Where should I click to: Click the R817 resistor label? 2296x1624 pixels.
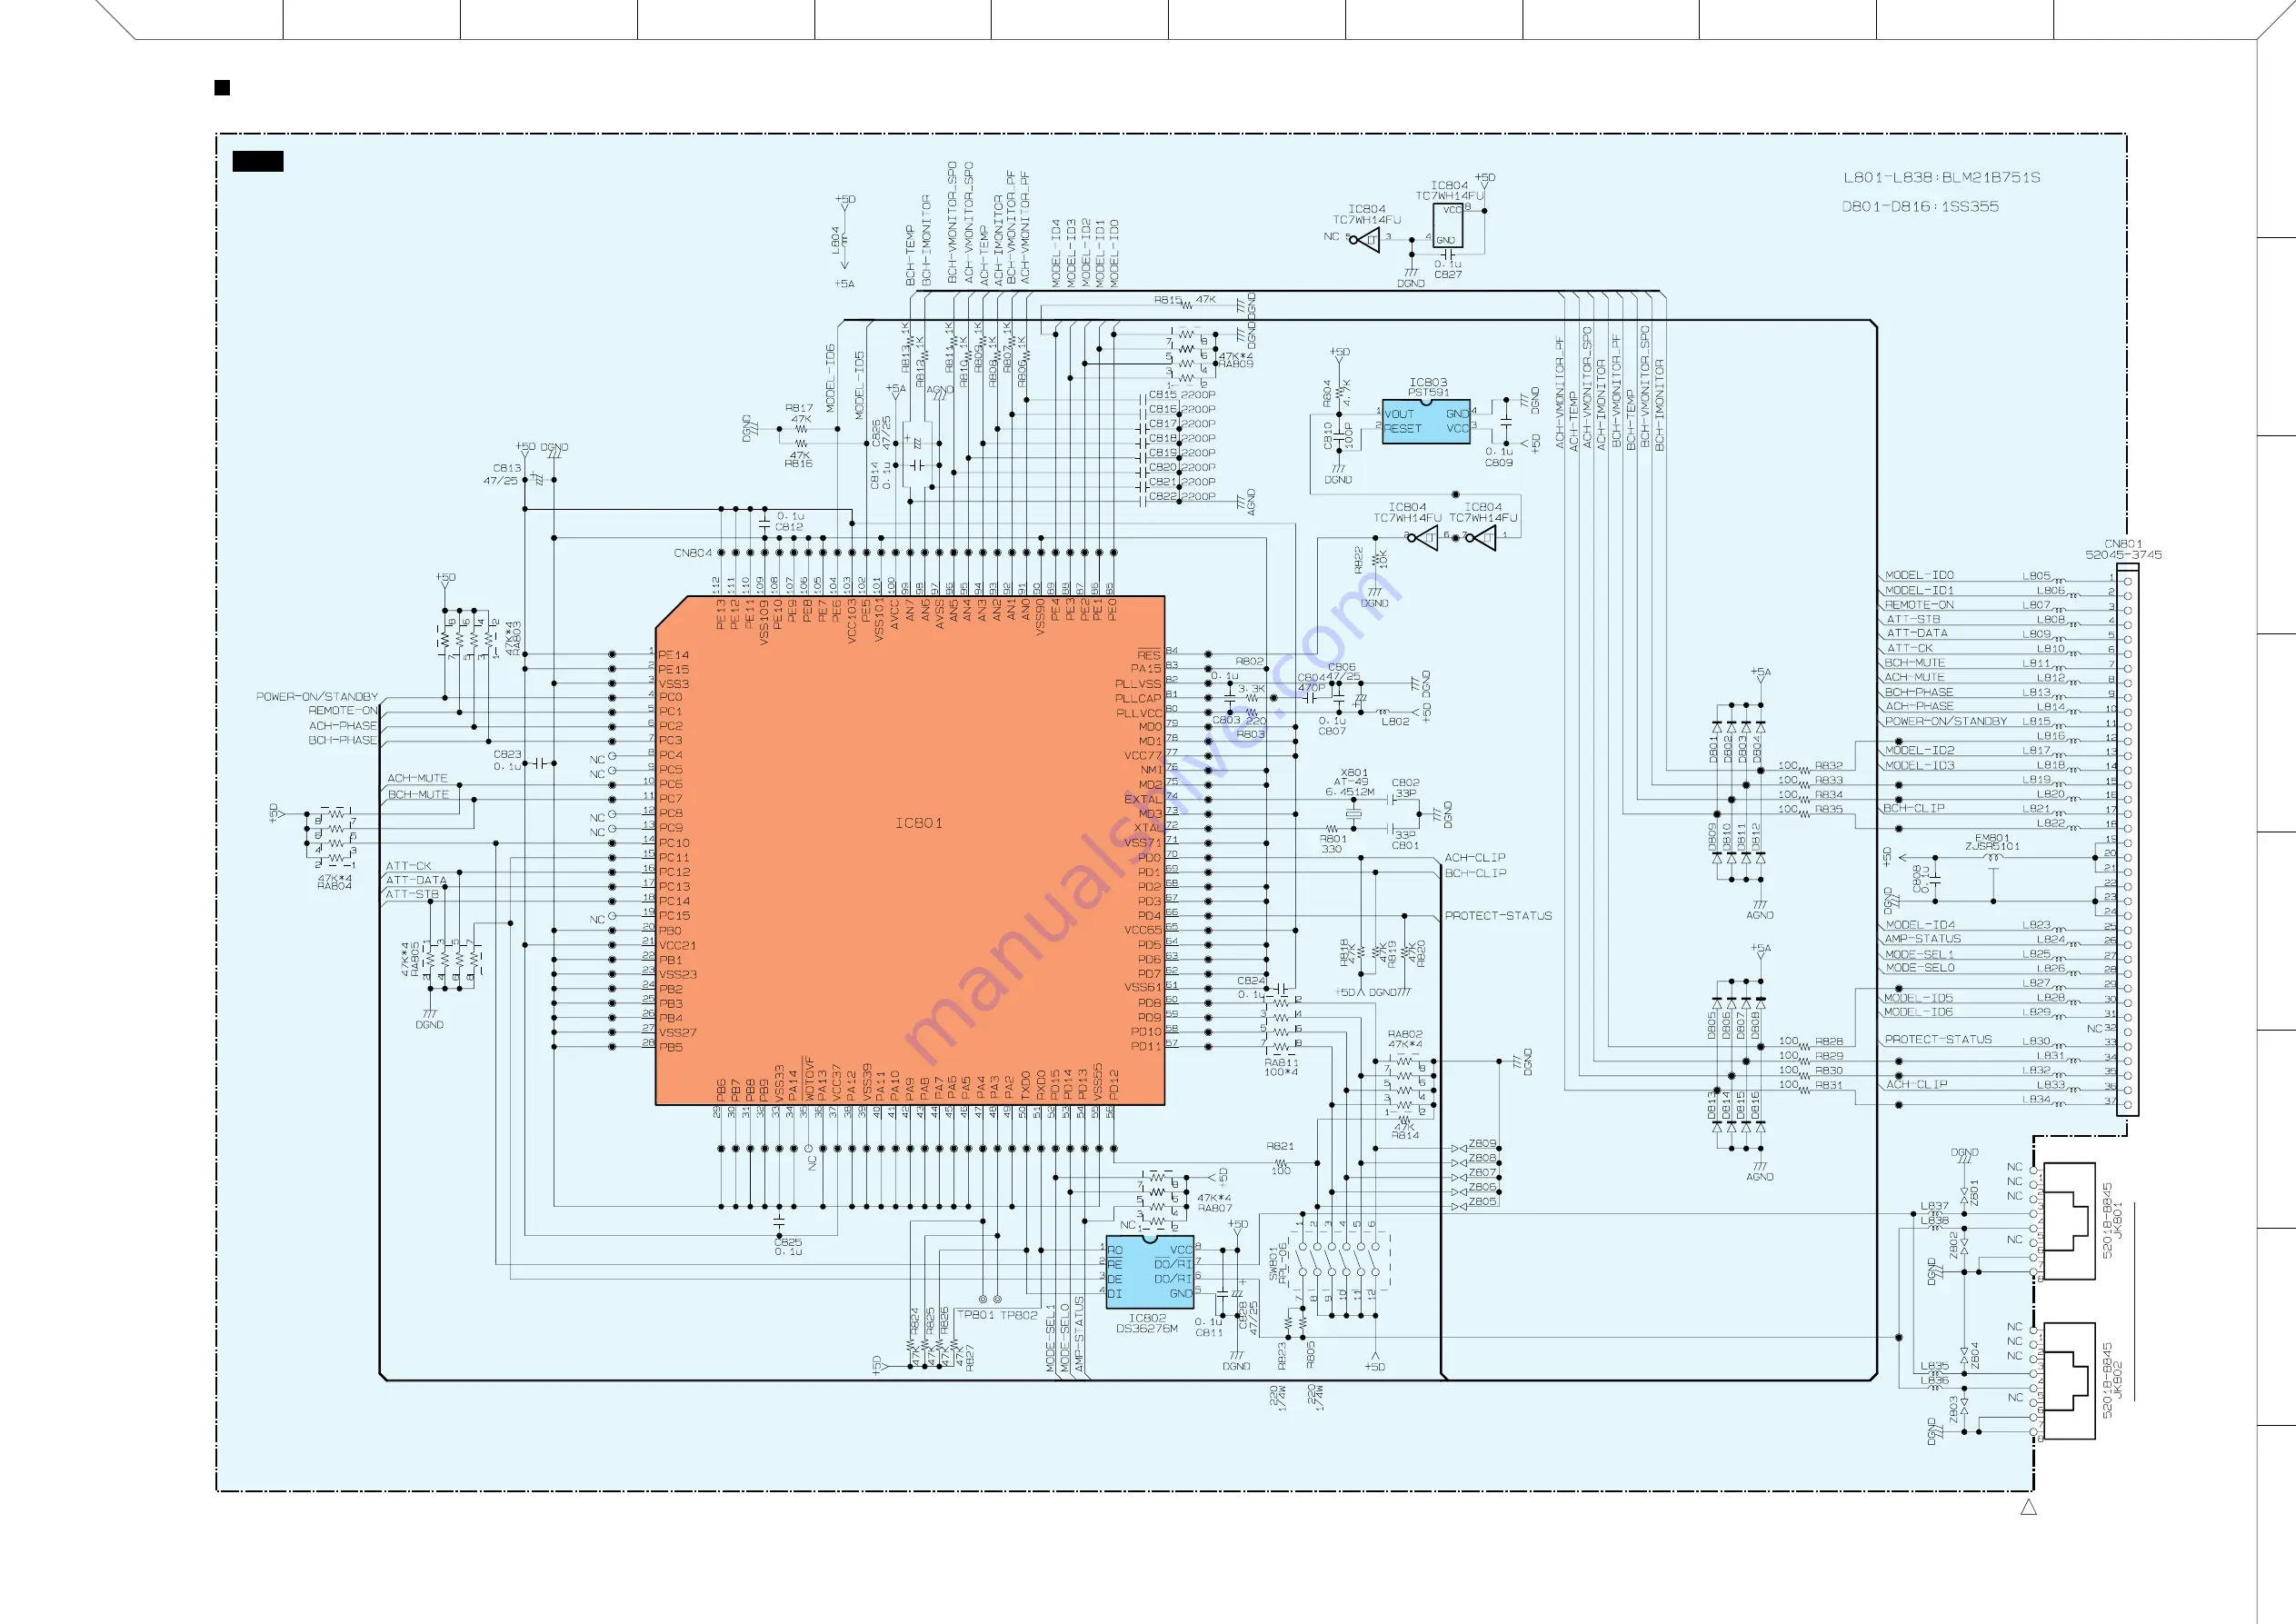pos(799,408)
